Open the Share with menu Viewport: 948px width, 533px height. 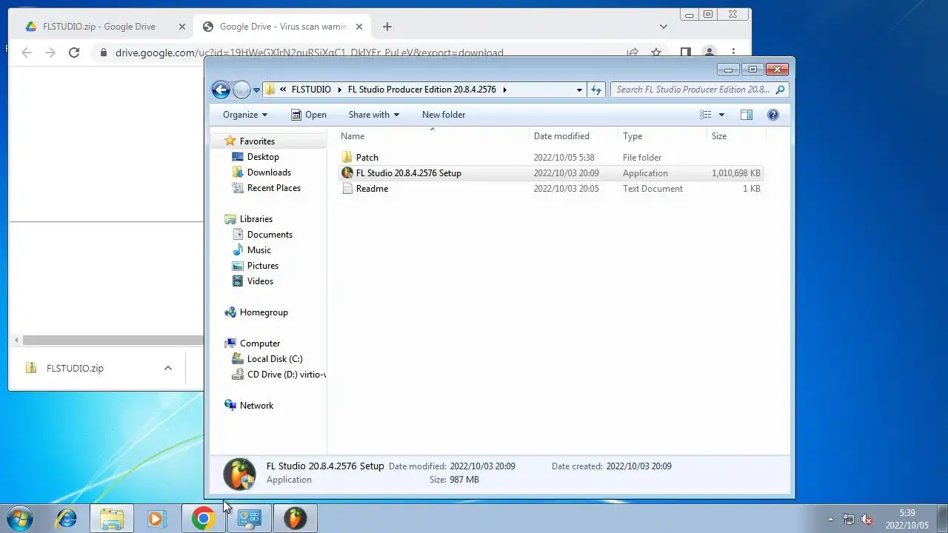tap(374, 115)
